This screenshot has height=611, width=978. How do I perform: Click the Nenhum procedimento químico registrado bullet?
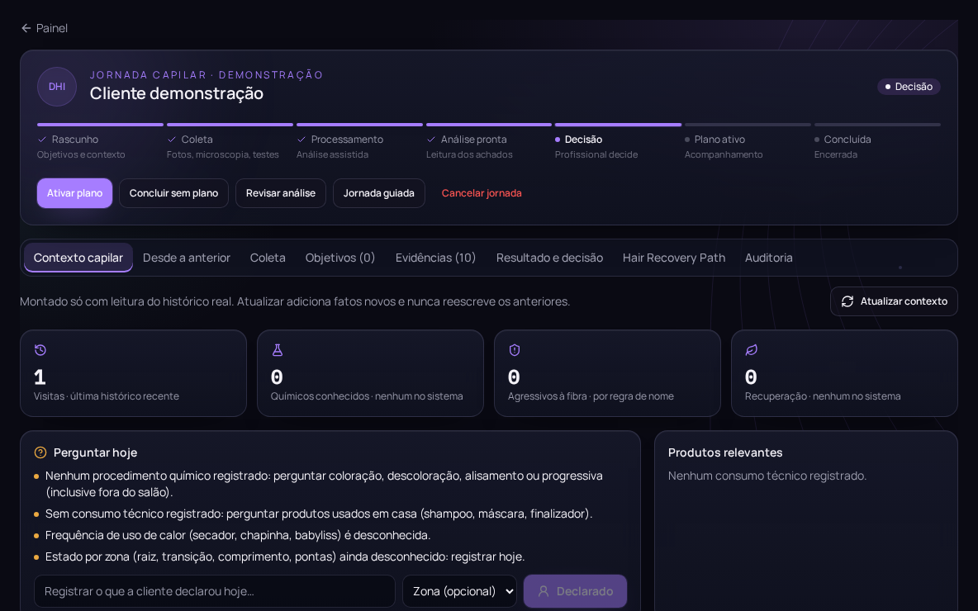coord(324,484)
